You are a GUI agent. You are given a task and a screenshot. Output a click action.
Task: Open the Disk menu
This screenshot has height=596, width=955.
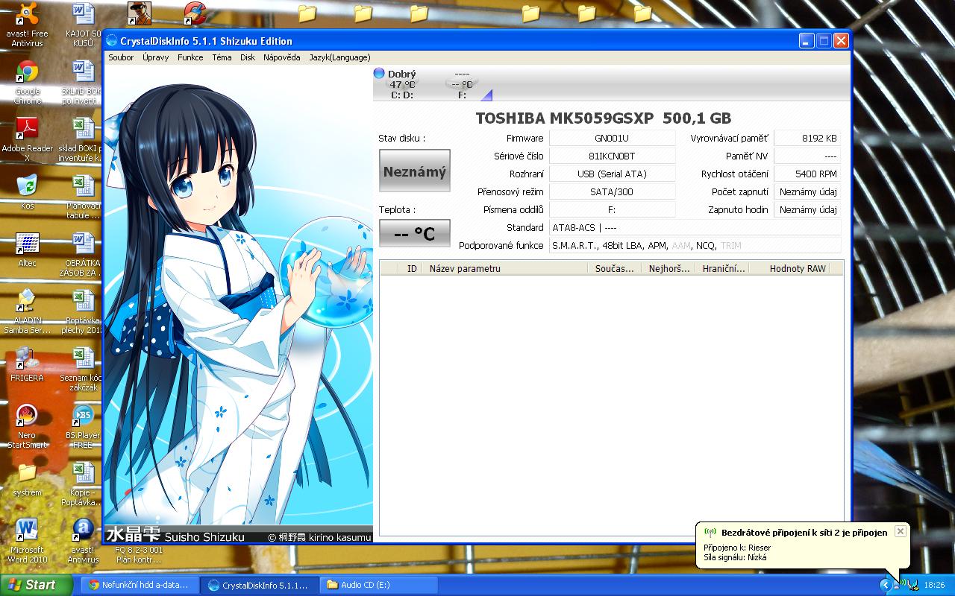click(248, 57)
